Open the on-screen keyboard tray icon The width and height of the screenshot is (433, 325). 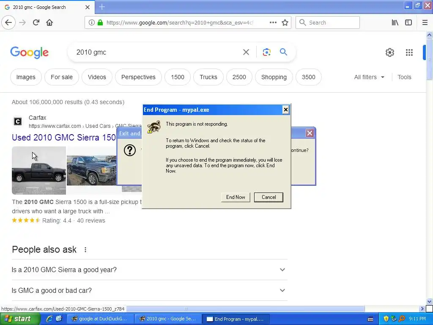tap(370, 319)
